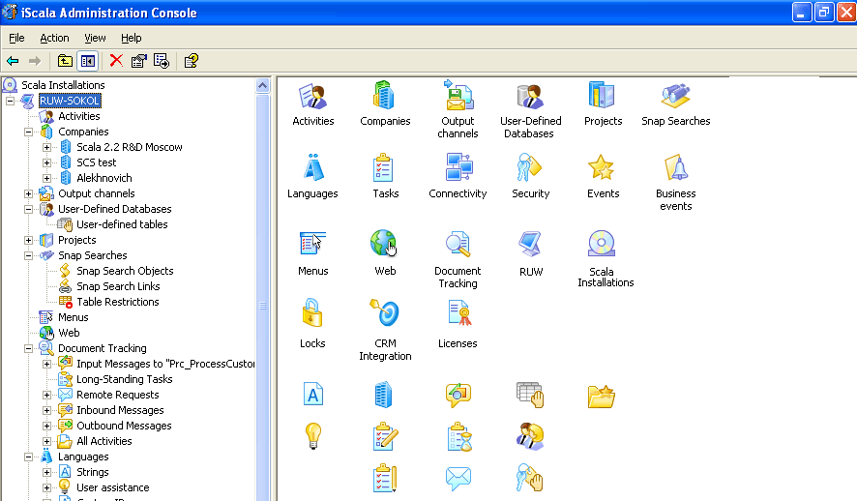Image resolution: width=857 pixels, height=501 pixels.
Task: Expand the SCS test node
Action: point(47,162)
